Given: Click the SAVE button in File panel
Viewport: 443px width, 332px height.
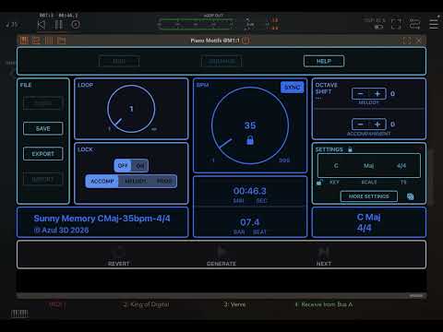Looking at the screenshot, I should [x=43, y=128].
